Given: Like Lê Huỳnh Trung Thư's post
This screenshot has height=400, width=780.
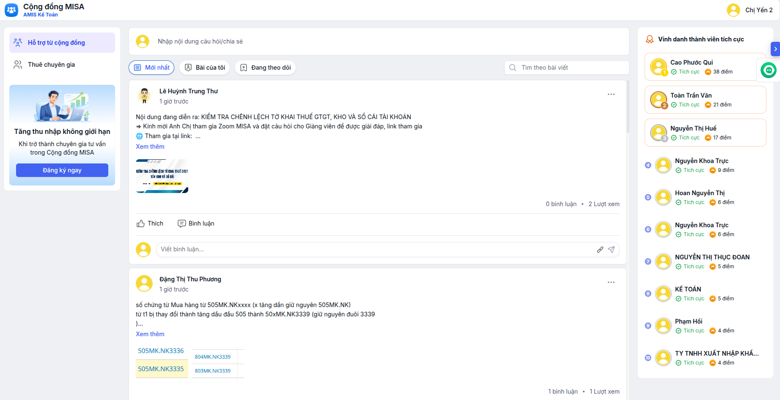Looking at the screenshot, I should coord(150,223).
